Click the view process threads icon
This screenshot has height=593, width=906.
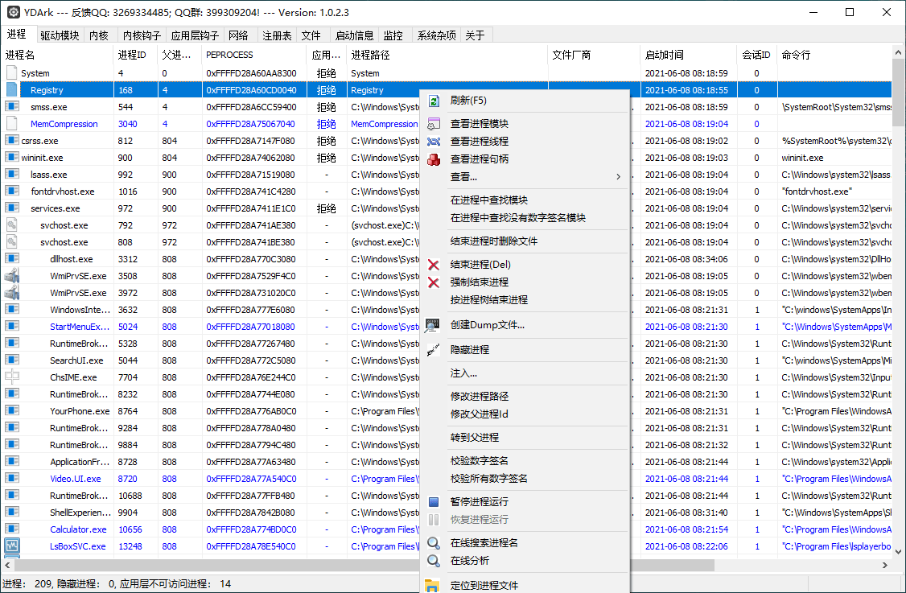(434, 142)
